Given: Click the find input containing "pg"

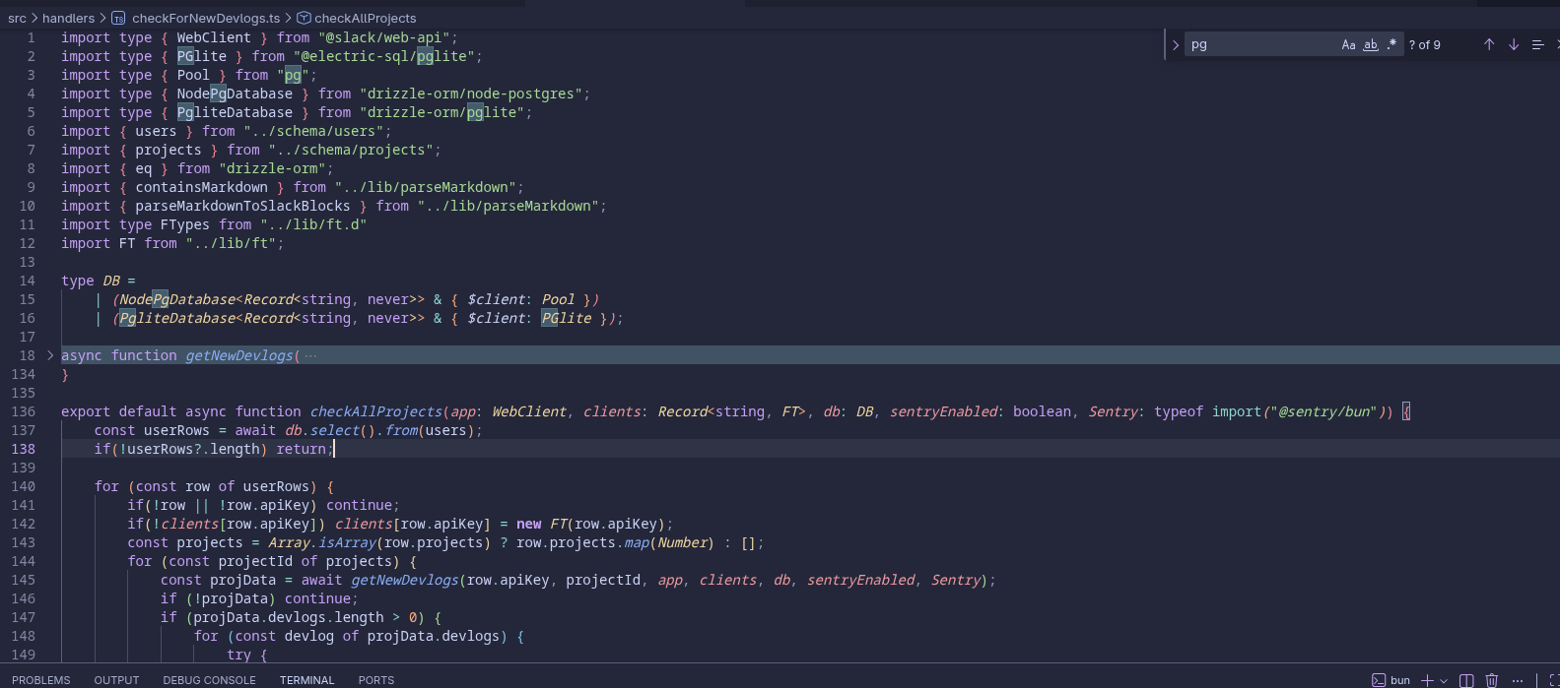Looking at the screenshot, I should (x=1261, y=44).
